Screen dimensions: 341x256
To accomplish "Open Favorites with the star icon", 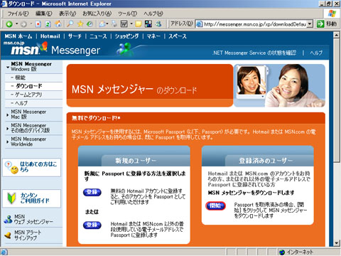I will (80, 24).
